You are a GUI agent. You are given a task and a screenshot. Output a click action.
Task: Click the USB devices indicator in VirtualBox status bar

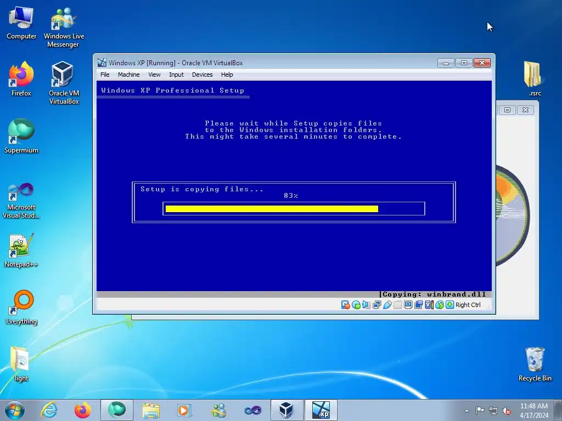pos(387,305)
